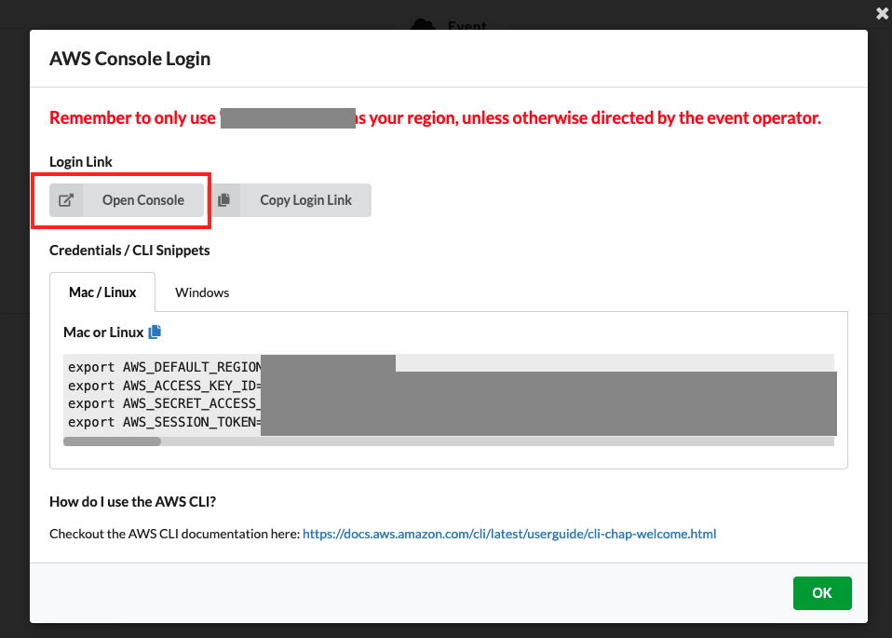
Task: Switch to the Windows tab
Action: [202, 292]
